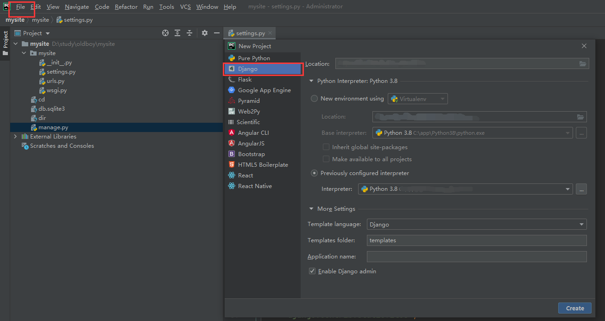The image size is (605, 321).
Task: Click the Application name input field
Action: 477,257
